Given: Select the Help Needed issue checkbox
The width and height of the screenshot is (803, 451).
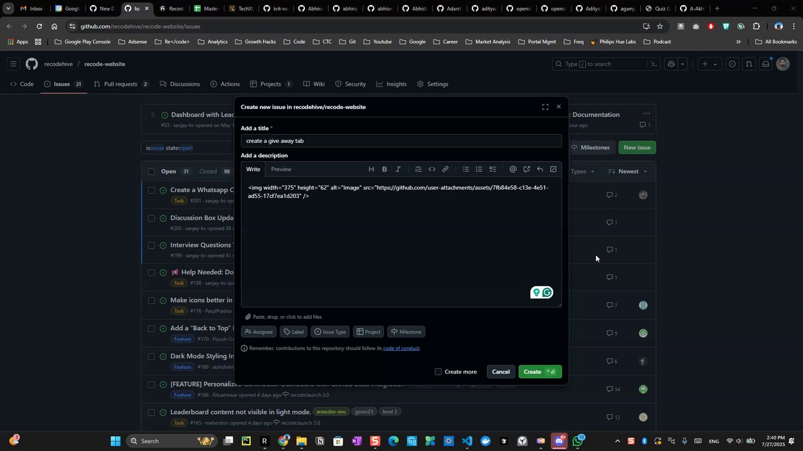Looking at the screenshot, I should 151,273.
